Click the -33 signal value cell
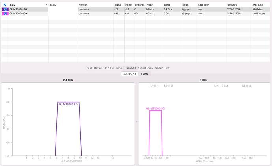 tap(116, 13)
